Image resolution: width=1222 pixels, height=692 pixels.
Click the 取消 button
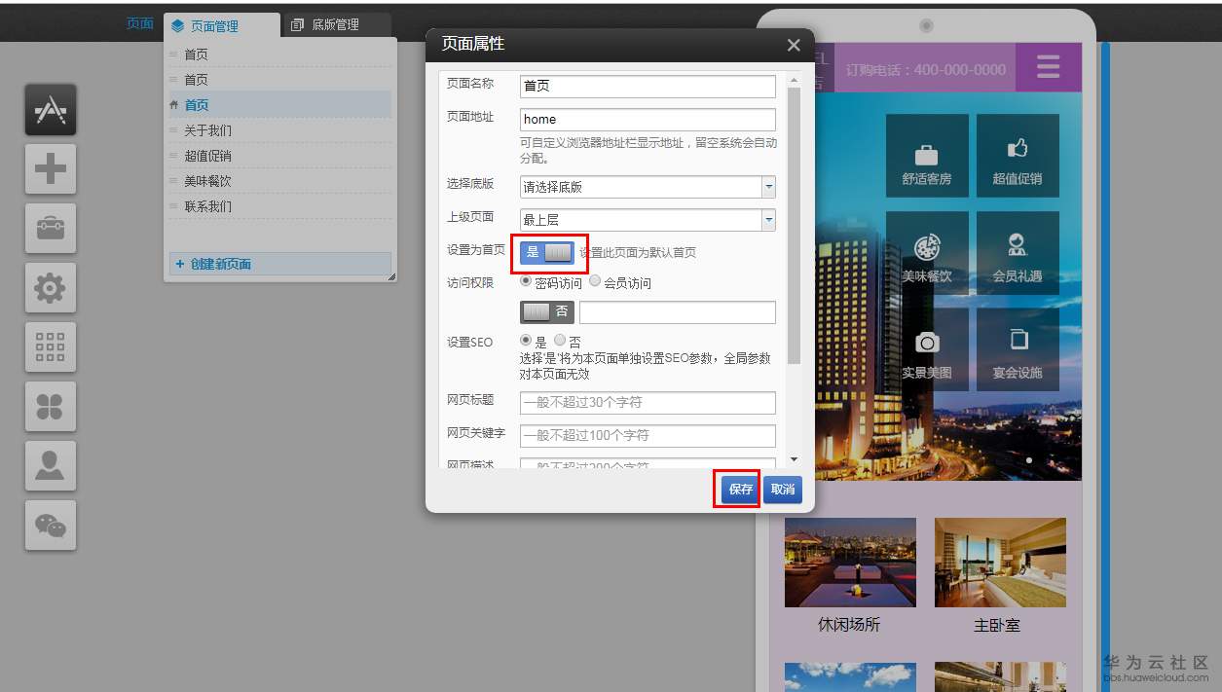click(783, 490)
